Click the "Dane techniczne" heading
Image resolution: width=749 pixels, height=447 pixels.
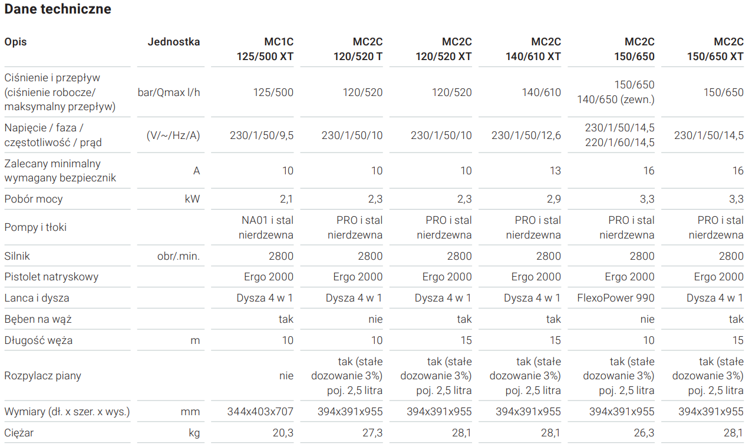point(58,9)
